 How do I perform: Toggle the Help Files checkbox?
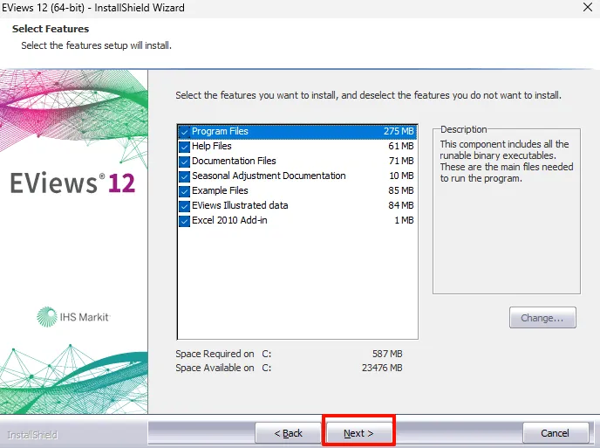tap(184, 147)
